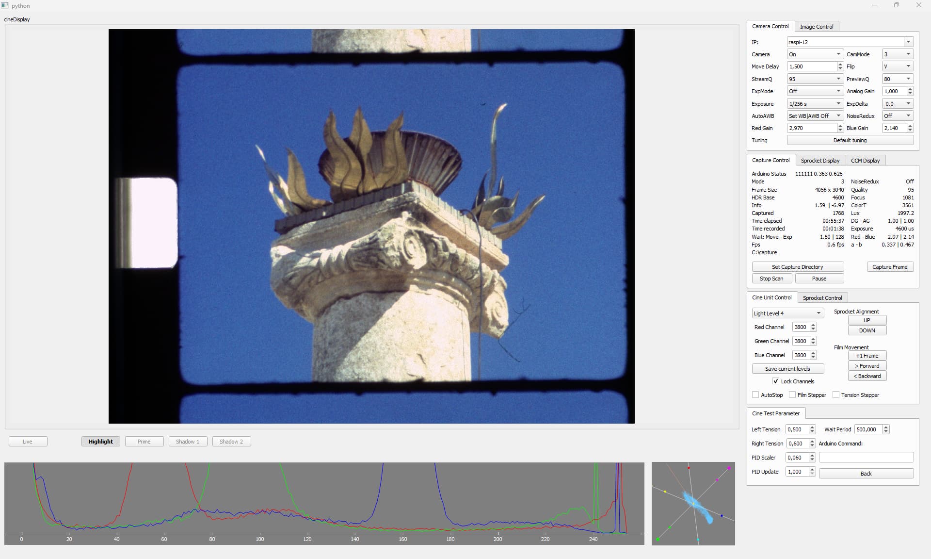Nudge sprocket alignment DOWN
The height and width of the screenshot is (559, 931).
(x=867, y=330)
